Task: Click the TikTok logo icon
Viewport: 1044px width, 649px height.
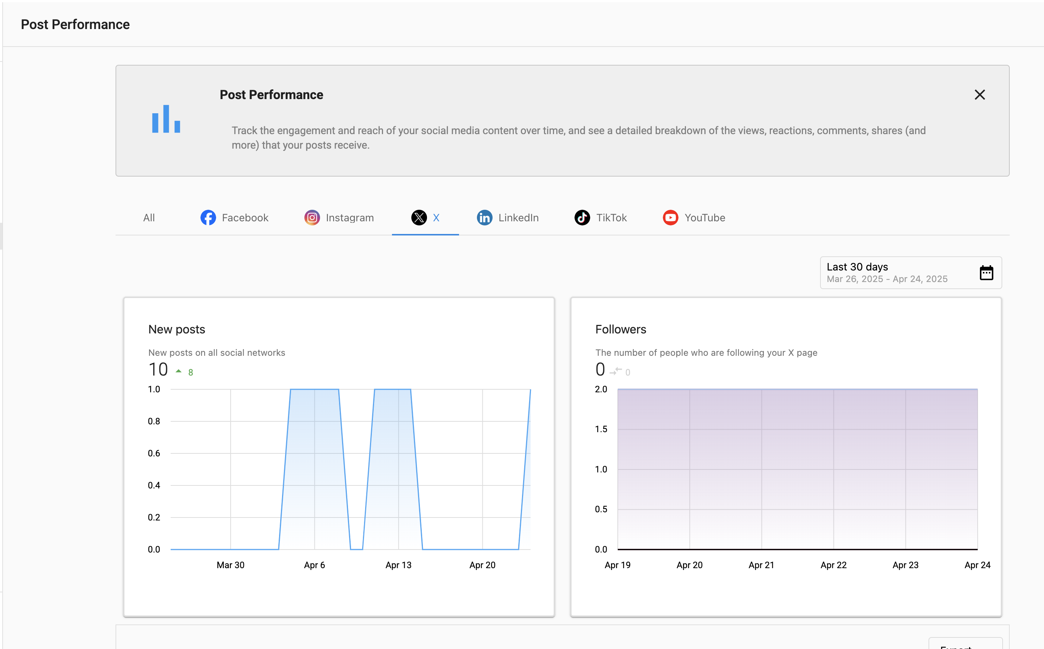Action: 582,218
